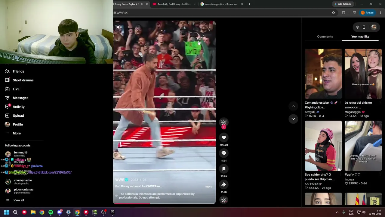Open 'La reina del chisme' video thumbnail
385x217 pixels.
[x=363, y=74]
